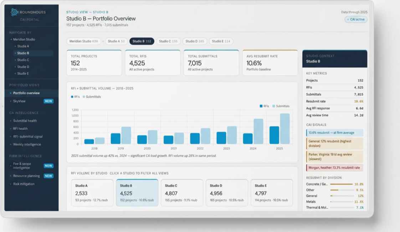Open RFI - submittal signal page
This screenshot has height=232, width=400.
pos(28,136)
